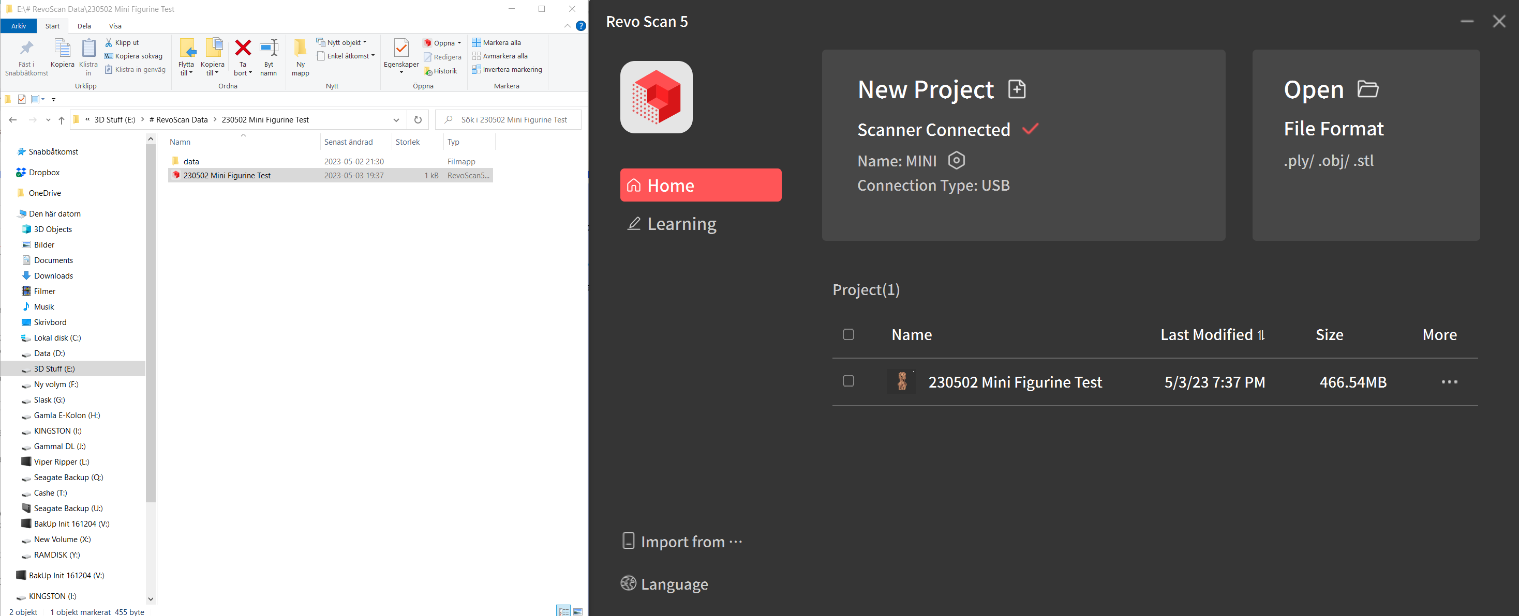Open the Arkiv tab
This screenshot has height=616, width=1519.
[x=19, y=26]
